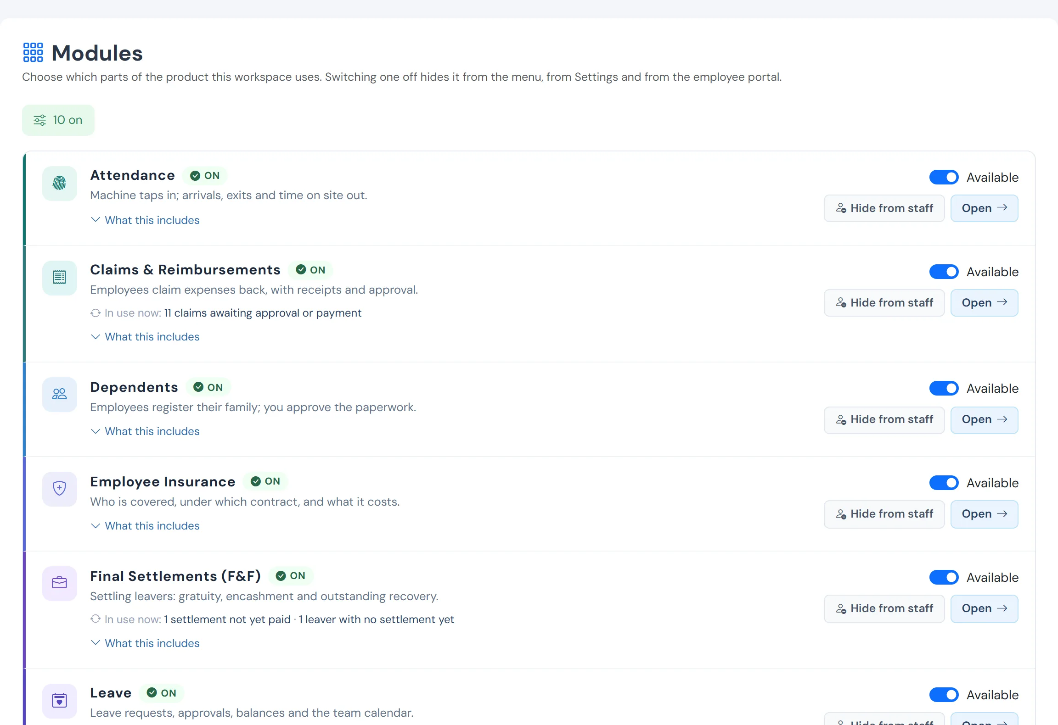Hide Attendance from staff
Viewport: 1058px width, 725px height.
(x=884, y=208)
